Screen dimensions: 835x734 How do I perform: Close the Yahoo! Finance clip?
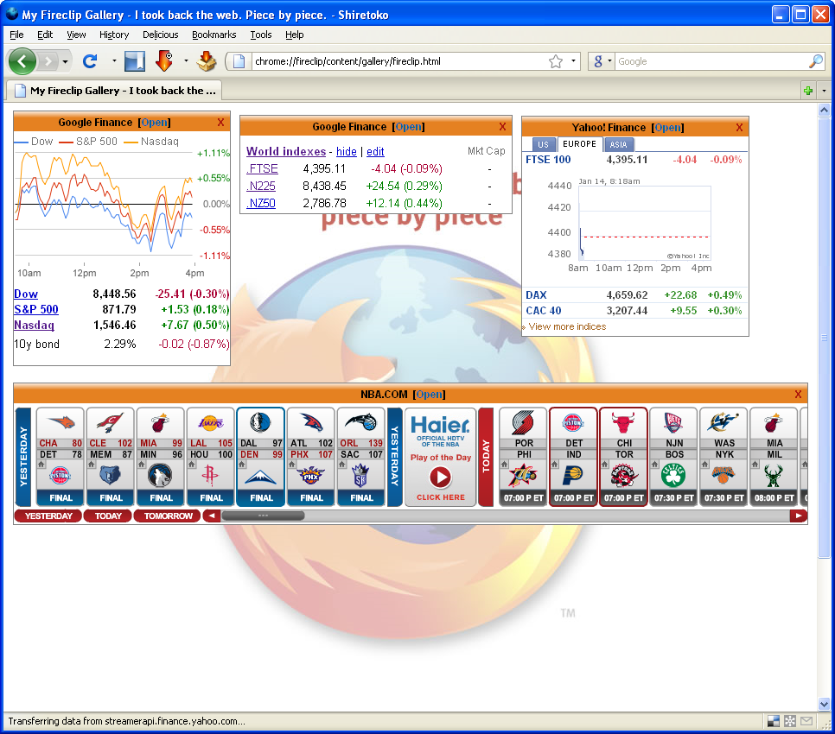(x=739, y=128)
